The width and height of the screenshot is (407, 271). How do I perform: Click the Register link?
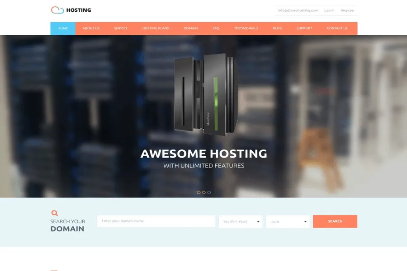point(347,10)
